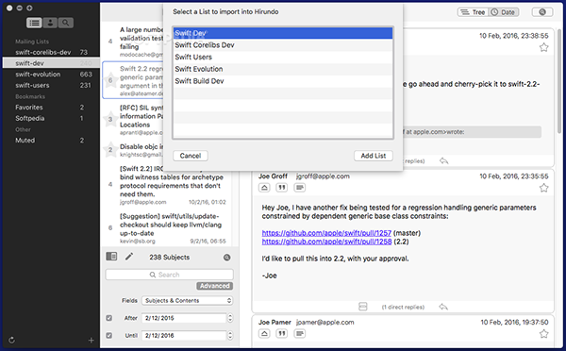
Task: Select Swift Users in import list
Action: (x=283, y=57)
